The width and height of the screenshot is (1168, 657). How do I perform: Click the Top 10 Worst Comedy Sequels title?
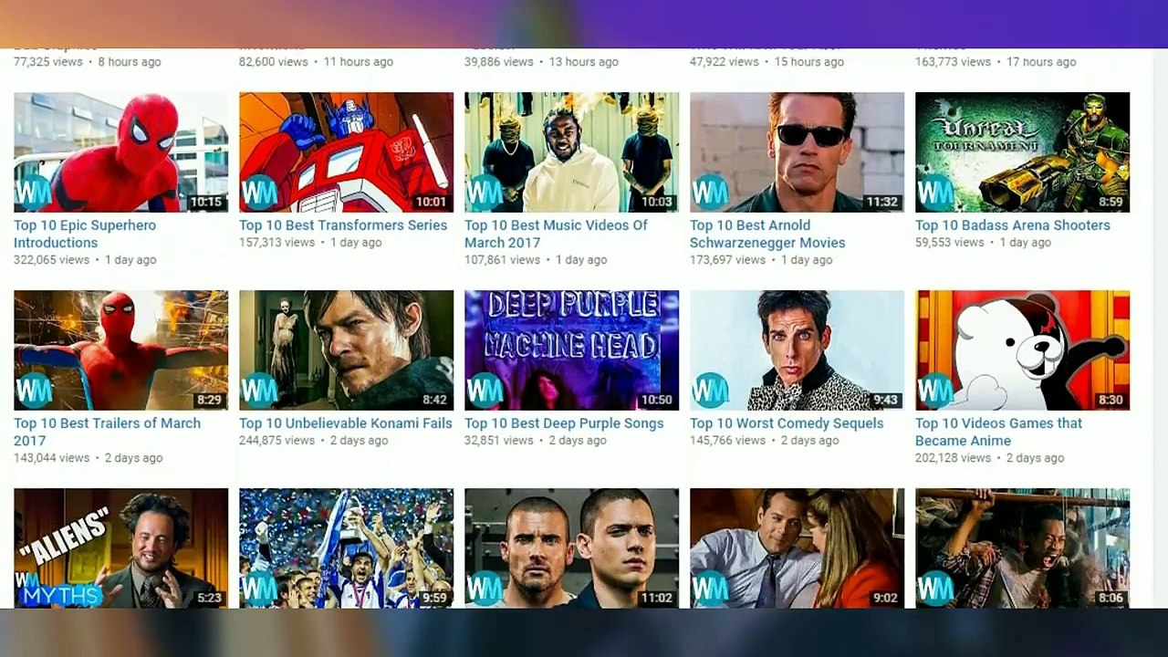point(787,423)
